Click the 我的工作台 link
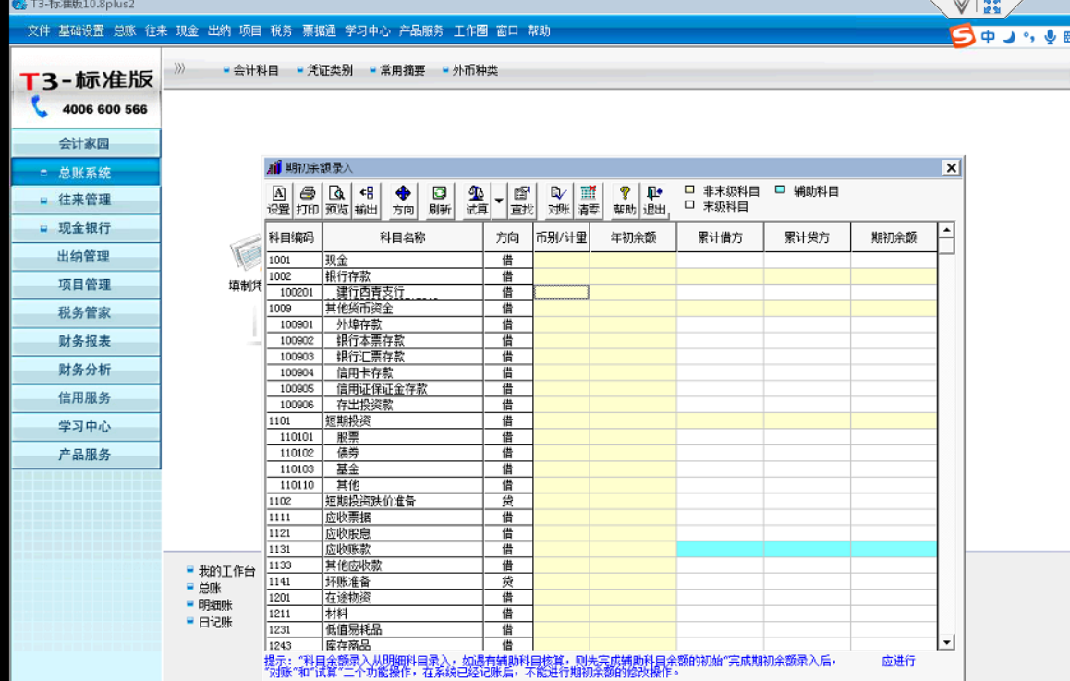The width and height of the screenshot is (1070, 681). click(x=226, y=571)
